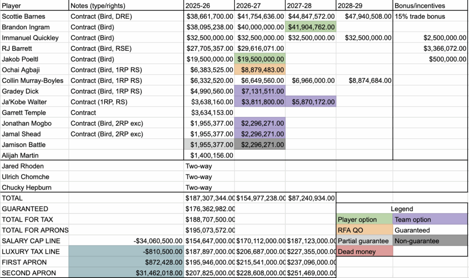Click the Scottie Barnes name cell
The image size is (469, 278).
tap(34, 16)
